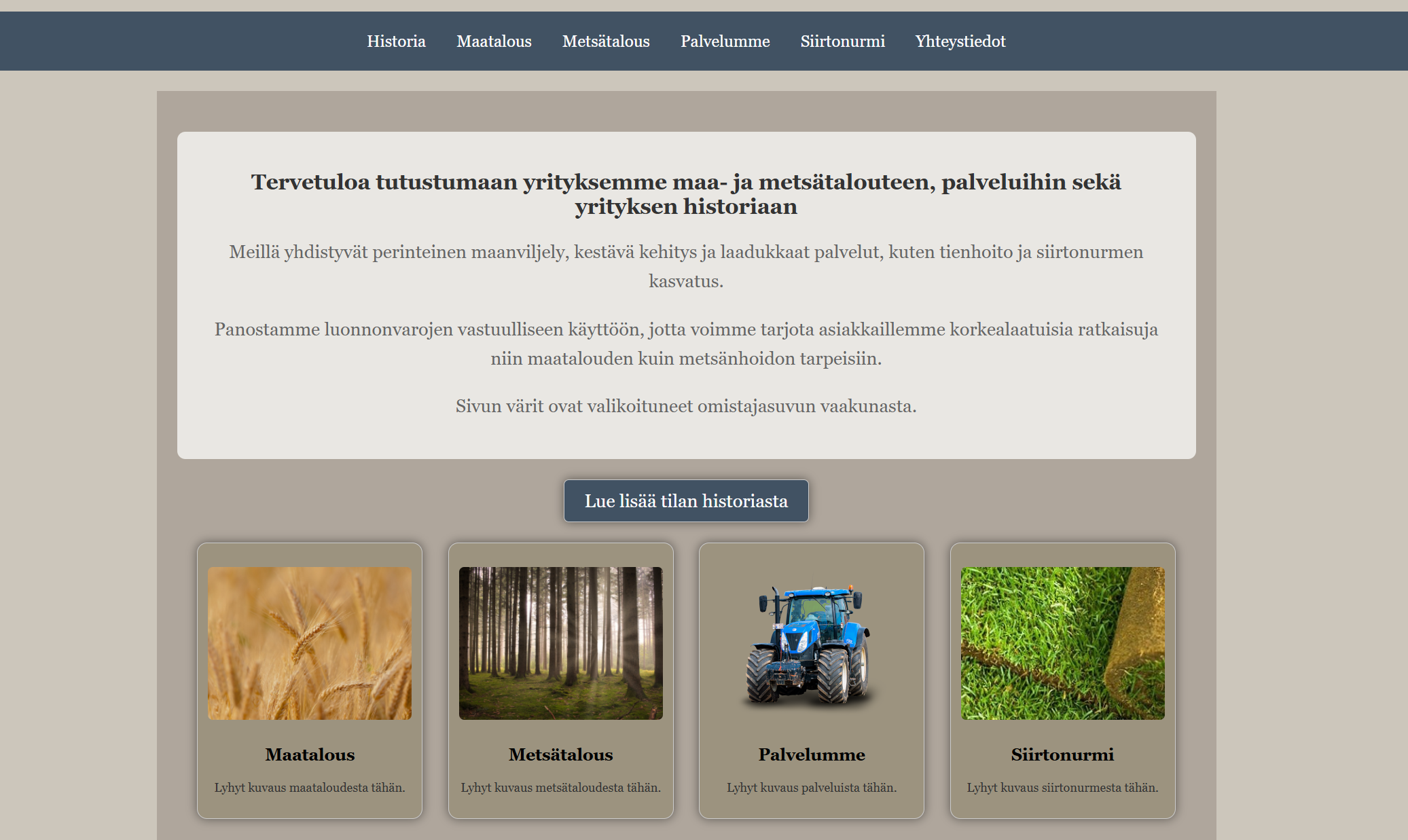Open Yhteystiedot from the navigation bar
The width and height of the screenshot is (1408, 840).
(x=960, y=41)
